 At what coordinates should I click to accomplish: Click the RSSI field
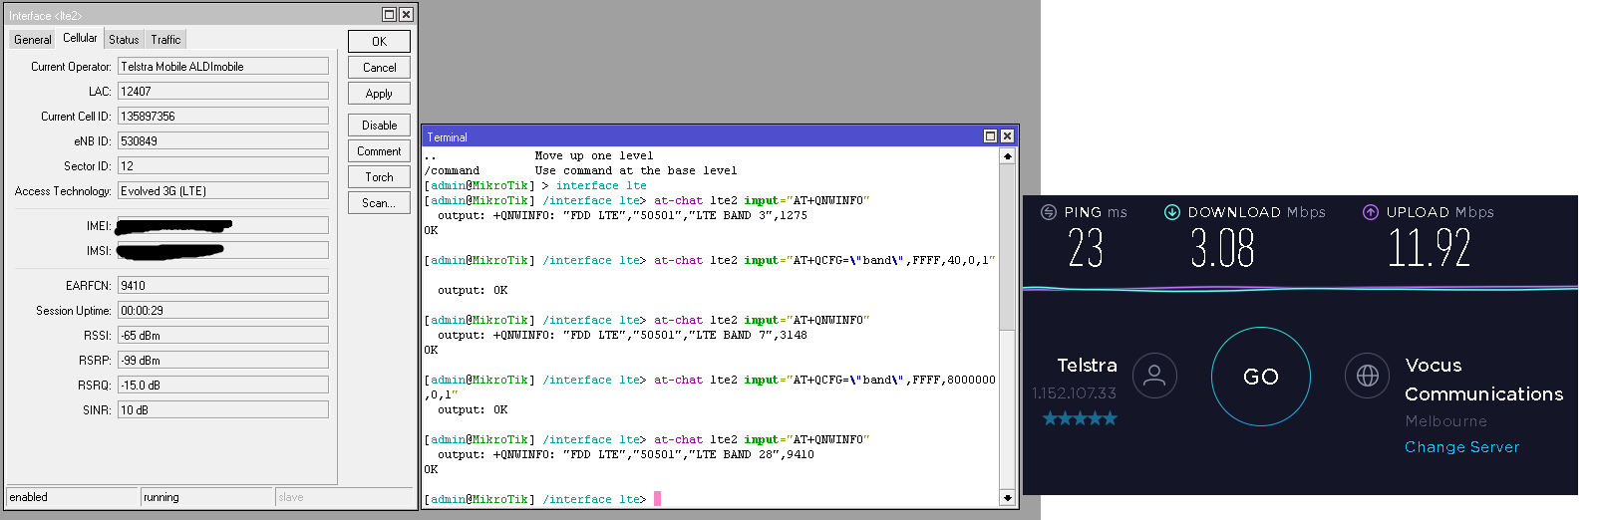223,335
